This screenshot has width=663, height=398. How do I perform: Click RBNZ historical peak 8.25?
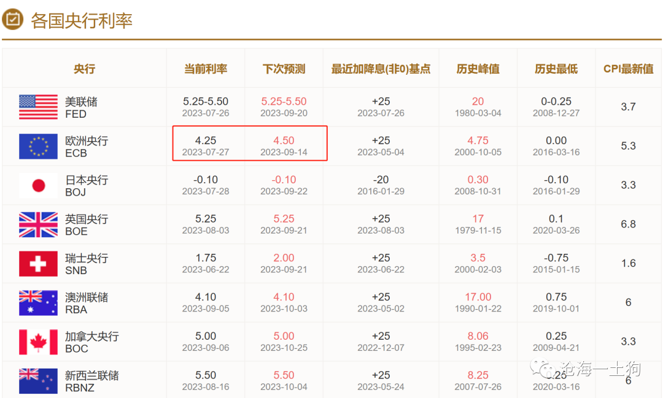(478, 375)
